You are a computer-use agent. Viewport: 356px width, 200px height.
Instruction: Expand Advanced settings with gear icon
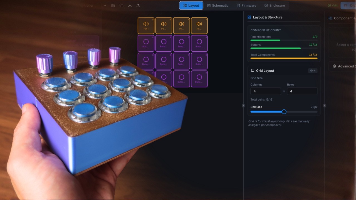pos(343,66)
